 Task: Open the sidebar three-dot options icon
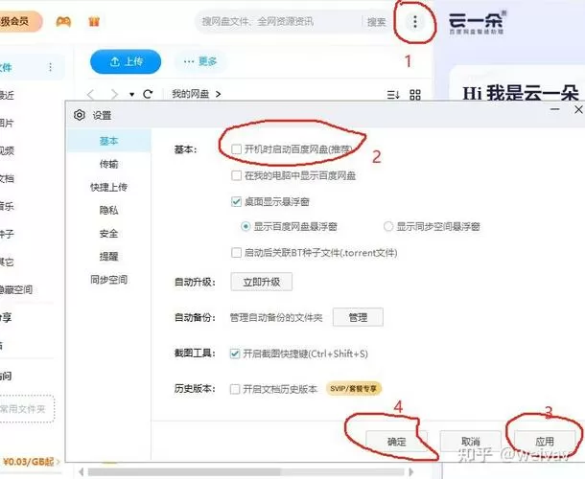[51, 67]
